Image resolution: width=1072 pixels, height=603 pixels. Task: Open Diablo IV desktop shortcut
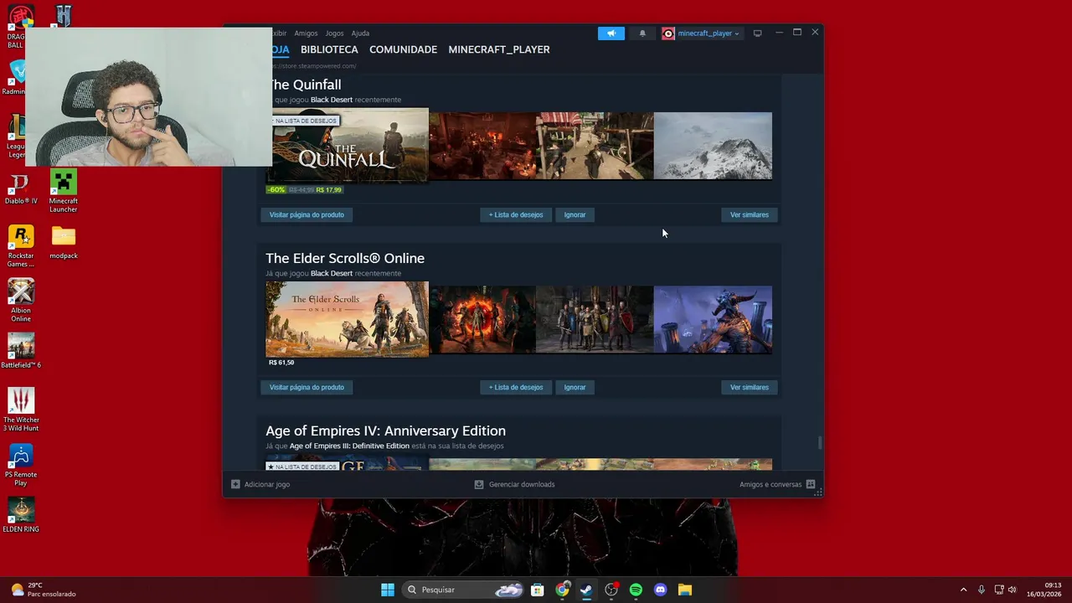click(x=21, y=189)
